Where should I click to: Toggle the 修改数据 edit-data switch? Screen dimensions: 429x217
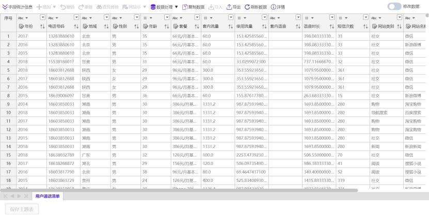coord(394,7)
